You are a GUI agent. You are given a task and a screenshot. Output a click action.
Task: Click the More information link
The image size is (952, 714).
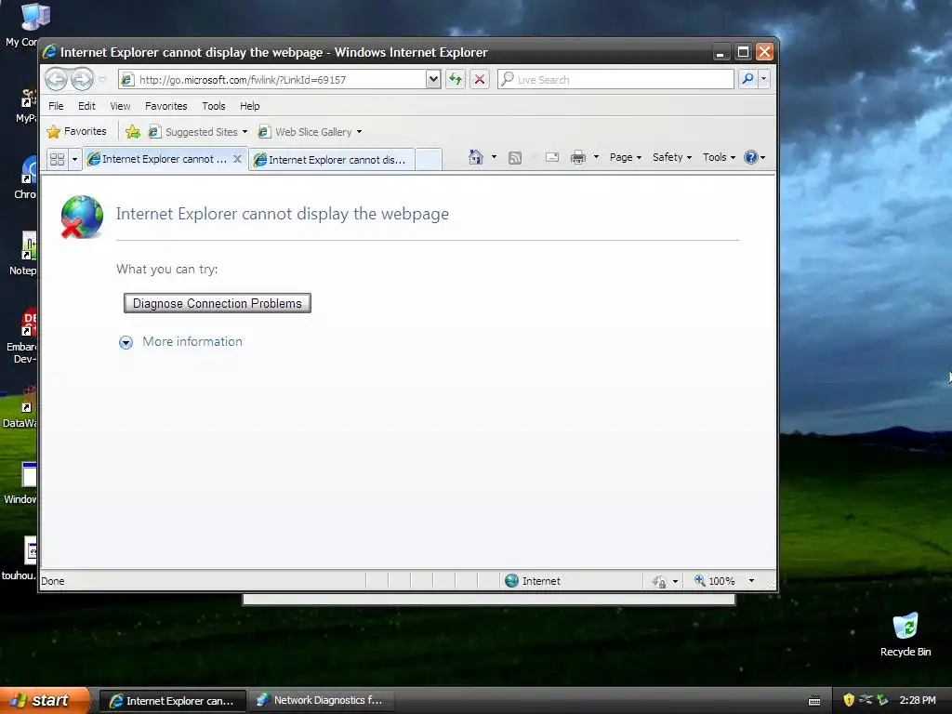pyautogui.click(x=192, y=341)
